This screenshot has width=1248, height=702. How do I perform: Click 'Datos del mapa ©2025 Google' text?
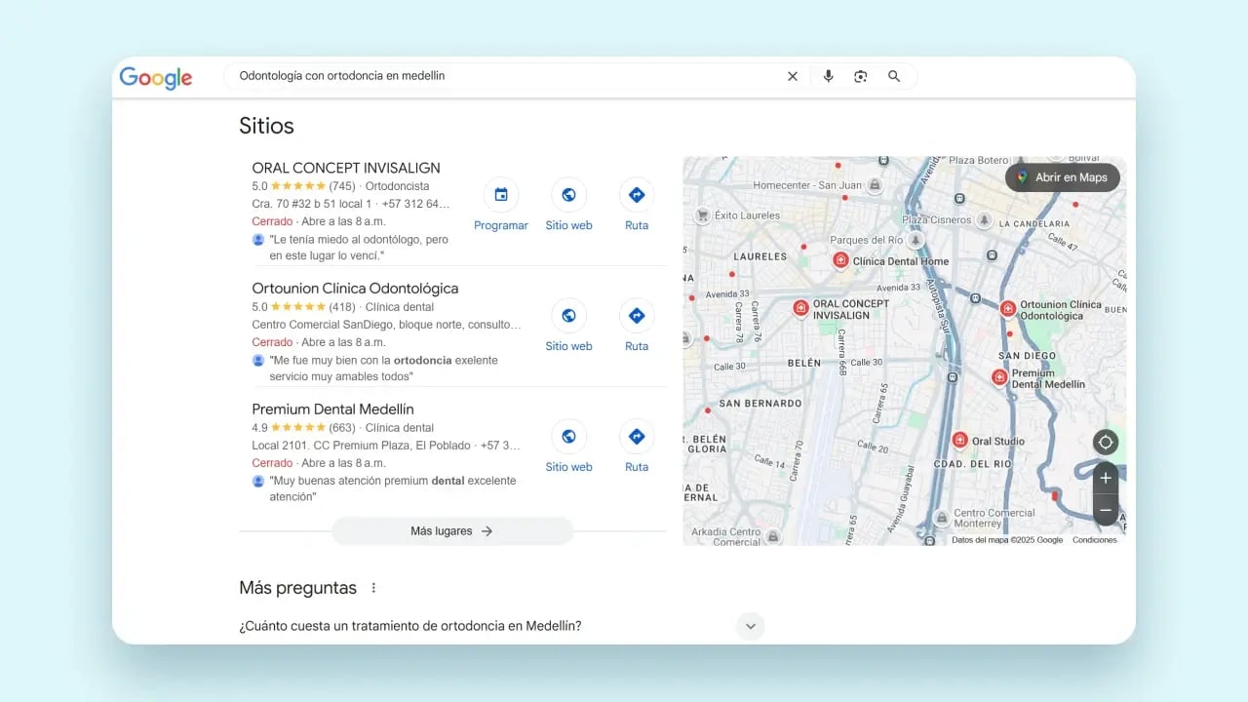[x=1007, y=540]
